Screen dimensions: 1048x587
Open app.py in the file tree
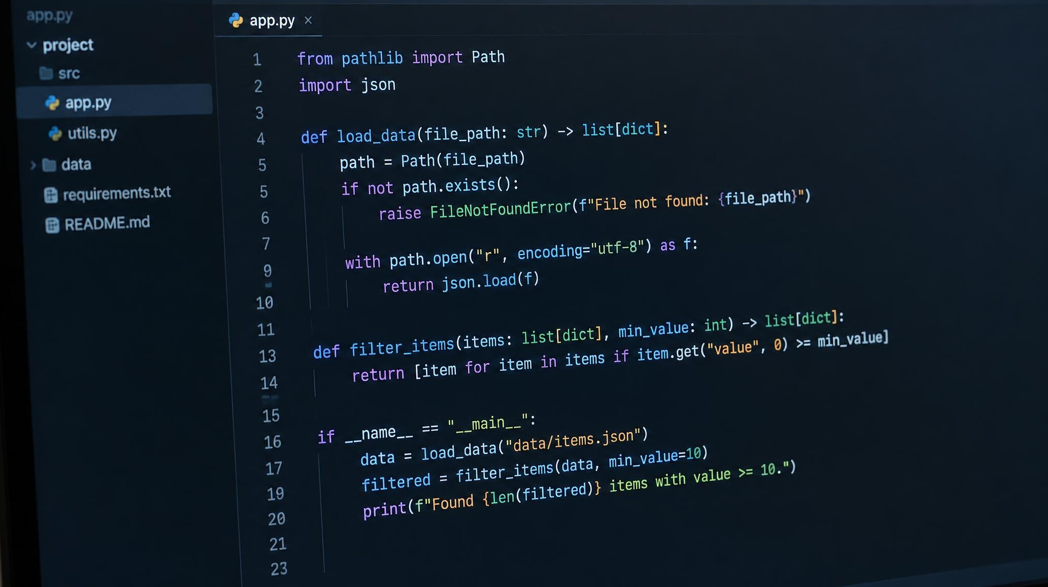(x=114, y=102)
